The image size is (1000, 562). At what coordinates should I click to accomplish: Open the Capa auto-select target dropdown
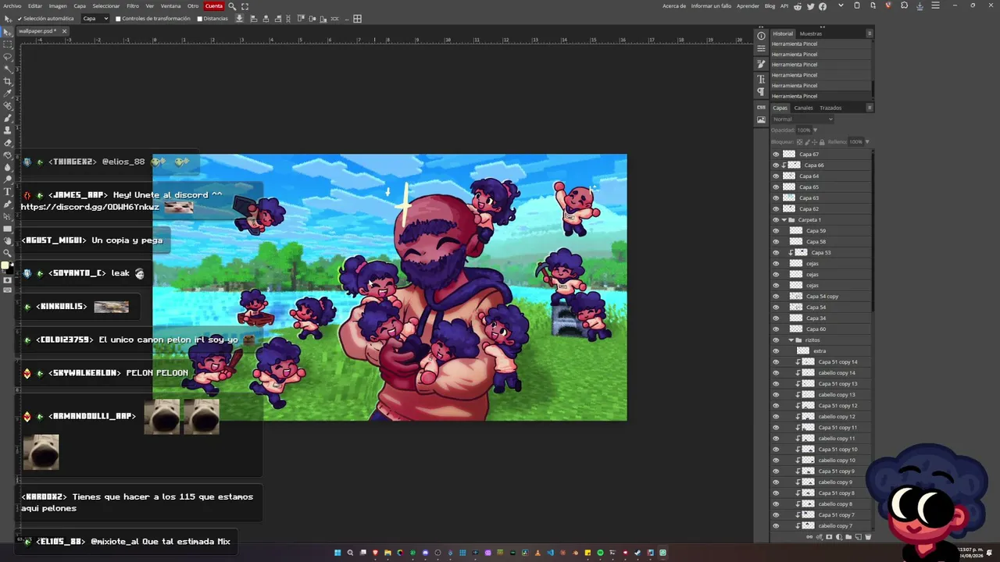pyautogui.click(x=95, y=19)
